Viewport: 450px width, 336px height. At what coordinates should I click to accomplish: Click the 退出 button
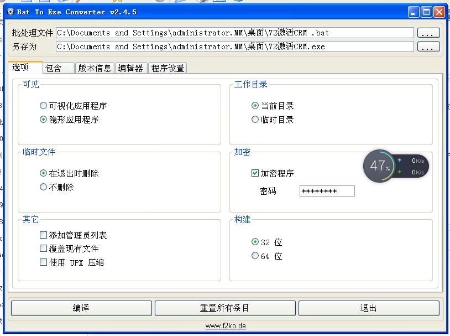tap(369, 308)
